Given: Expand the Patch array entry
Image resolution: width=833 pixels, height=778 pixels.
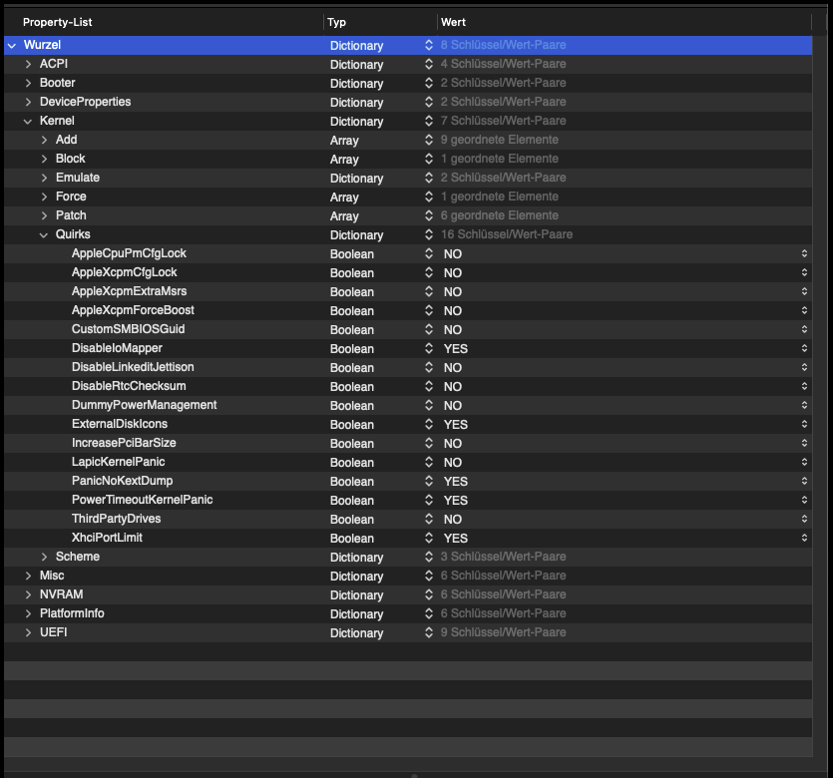Looking at the screenshot, I should (44, 216).
